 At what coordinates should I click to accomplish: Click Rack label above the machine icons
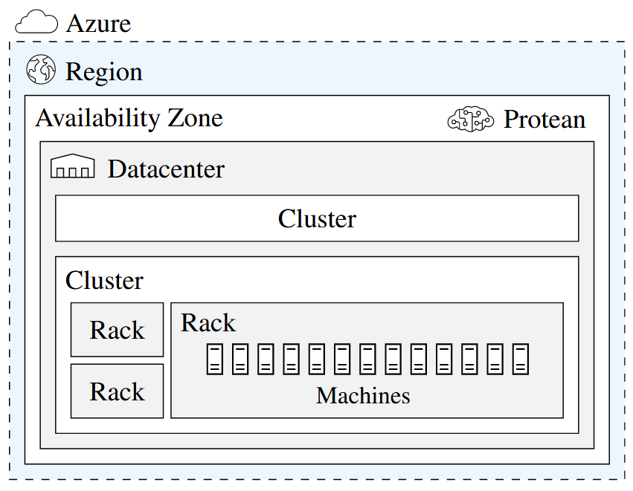pyautogui.click(x=208, y=323)
